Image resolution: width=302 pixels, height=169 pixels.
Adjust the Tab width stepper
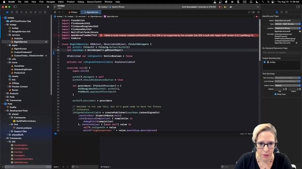(x=286, y=89)
